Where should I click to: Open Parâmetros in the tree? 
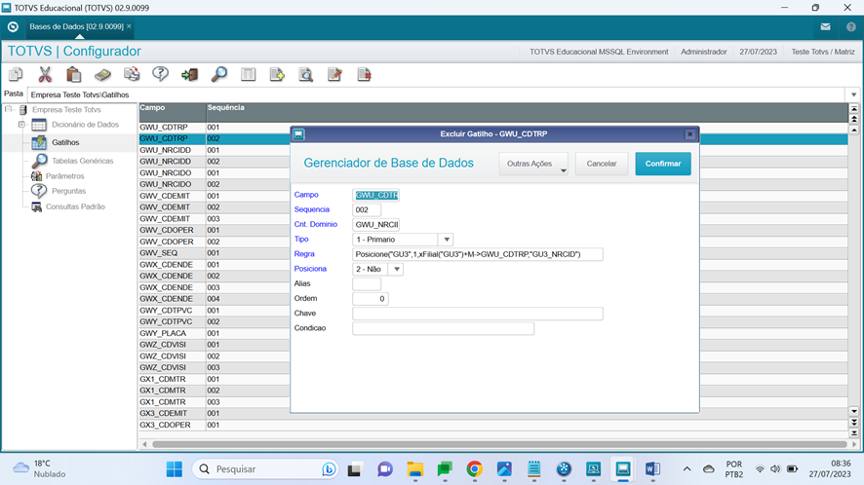point(64,176)
